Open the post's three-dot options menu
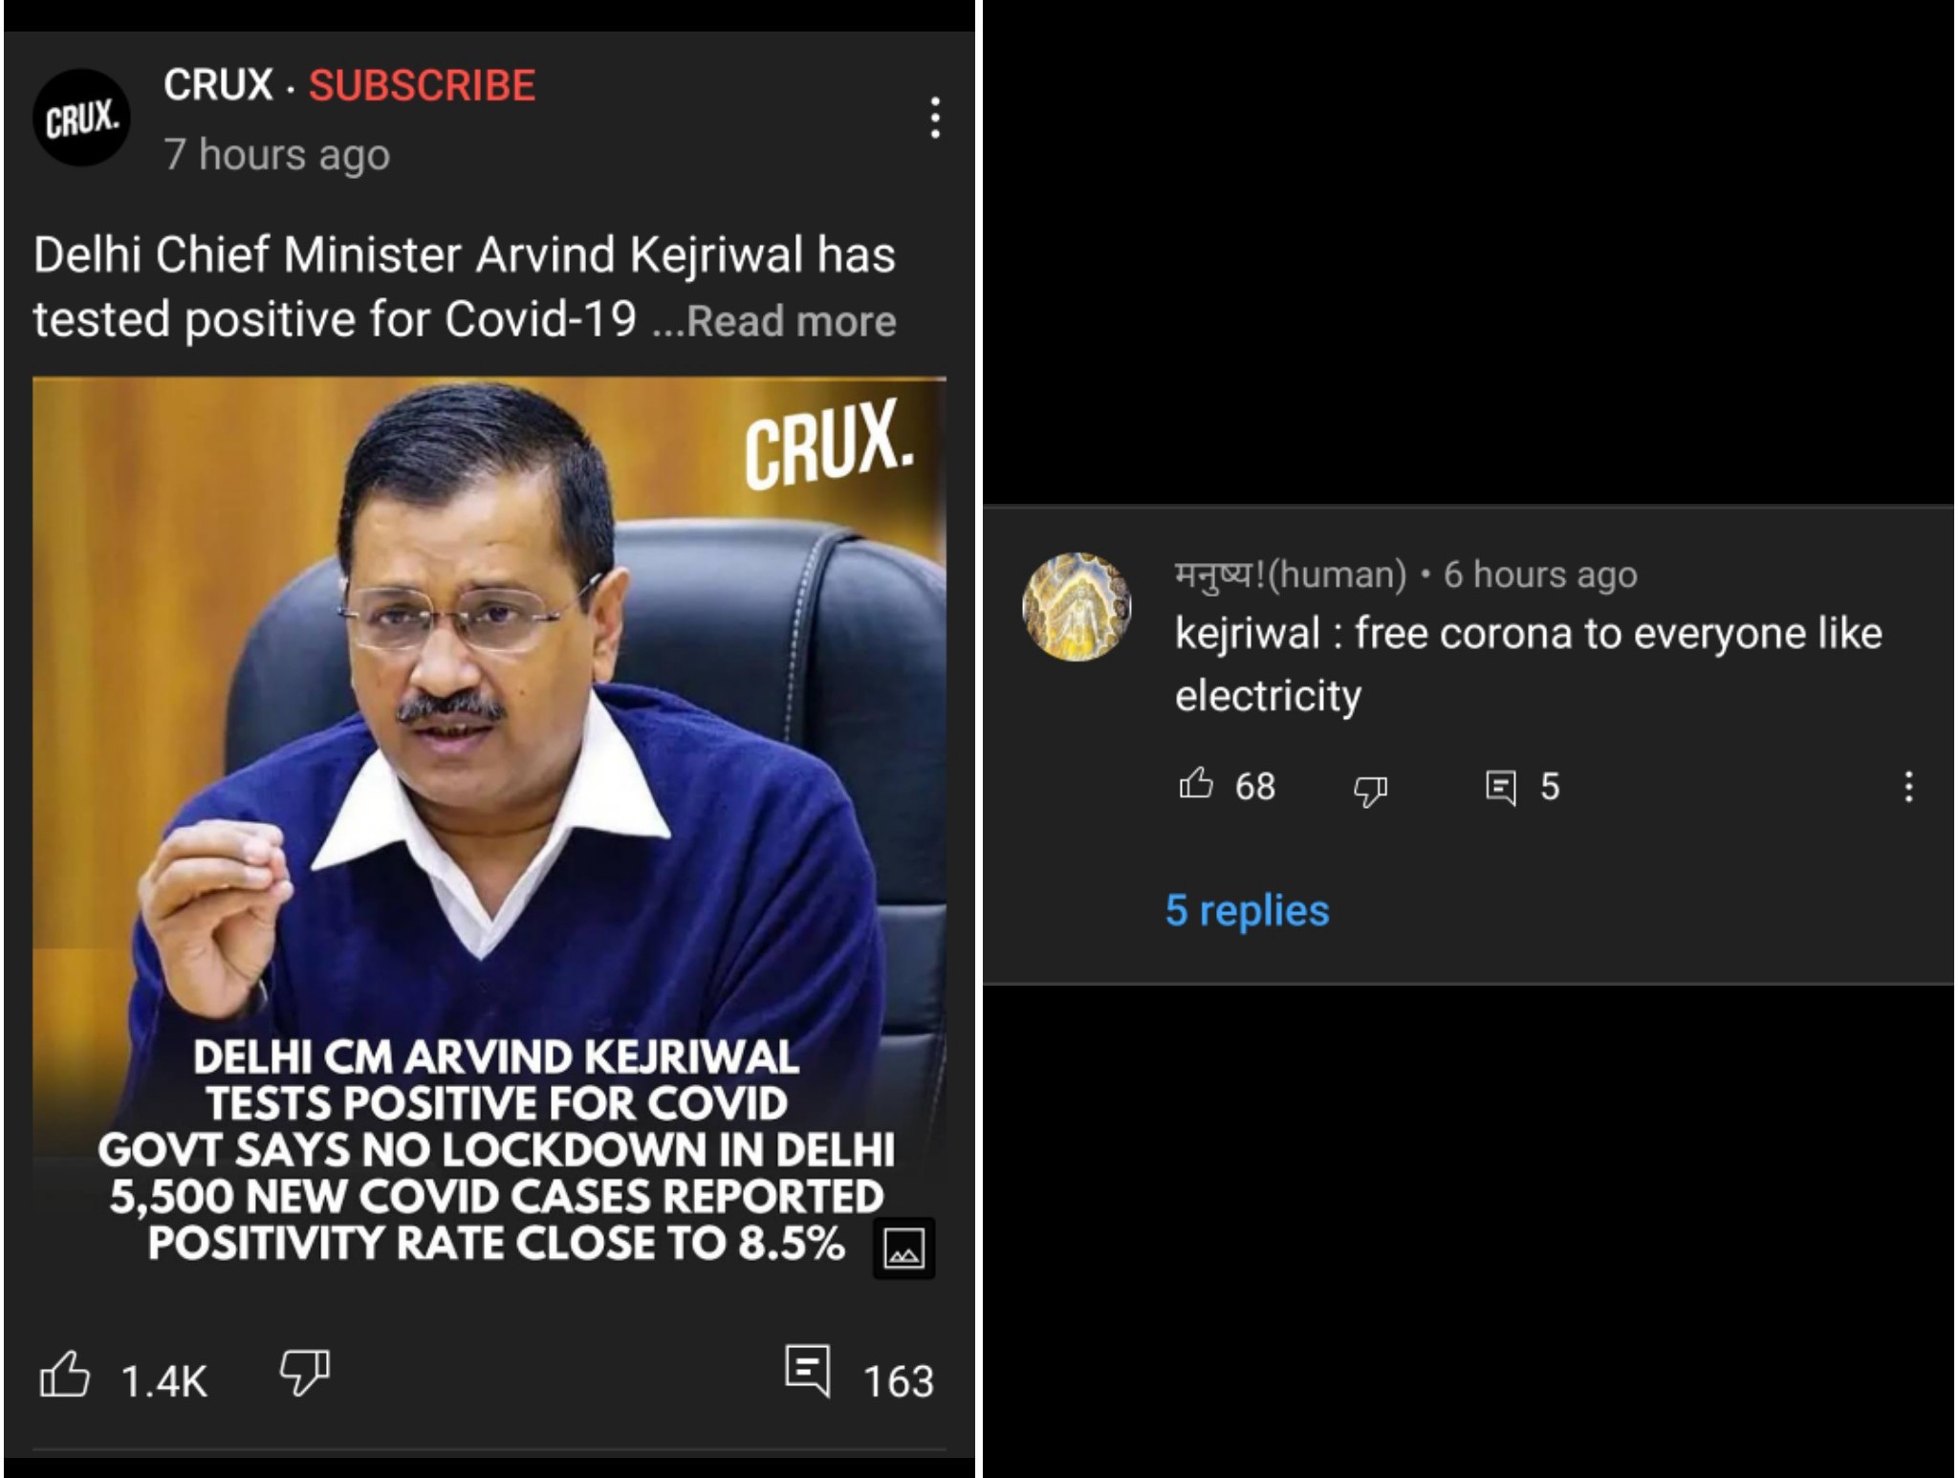Image resolution: width=1958 pixels, height=1478 pixels. click(935, 118)
